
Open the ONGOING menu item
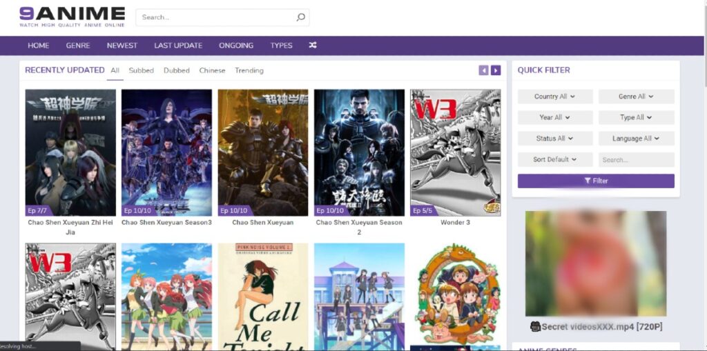click(236, 46)
